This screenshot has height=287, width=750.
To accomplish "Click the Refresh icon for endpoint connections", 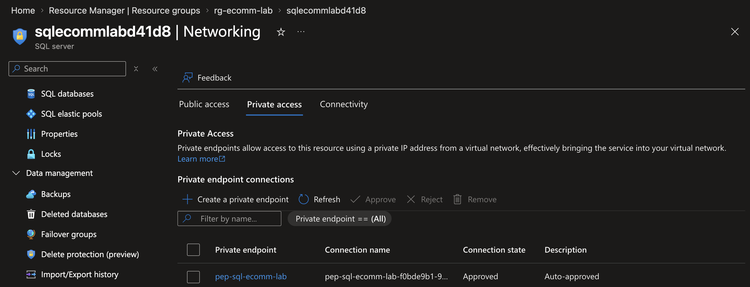I will point(303,199).
